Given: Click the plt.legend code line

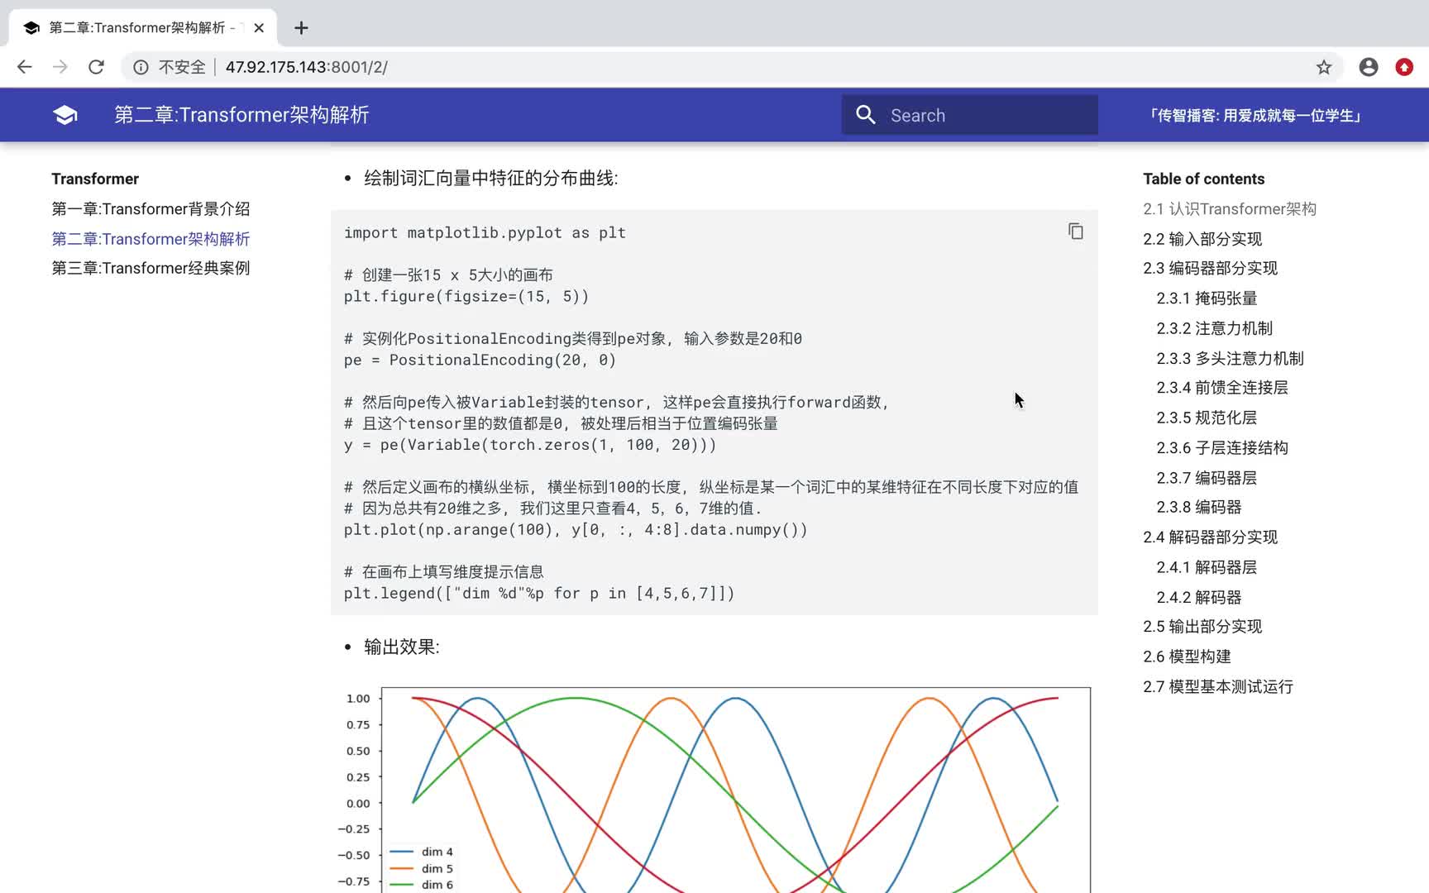Looking at the screenshot, I should click(539, 593).
